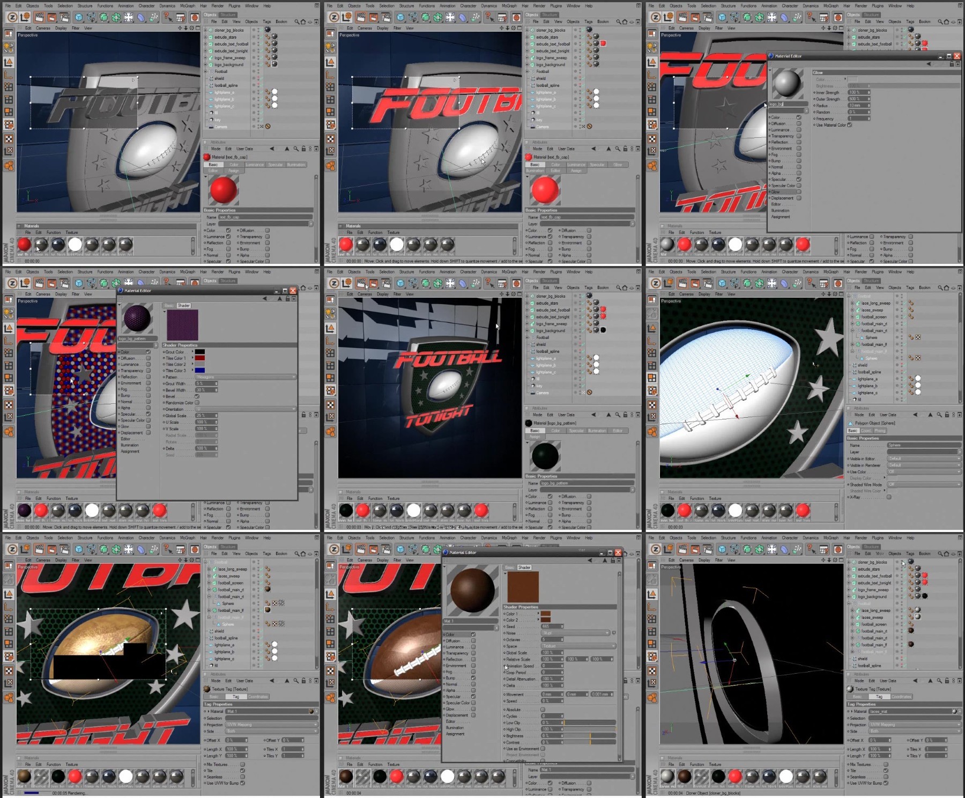Add a Cube primitive in top-left screenshot
The image size is (965, 798).
coord(79,17)
